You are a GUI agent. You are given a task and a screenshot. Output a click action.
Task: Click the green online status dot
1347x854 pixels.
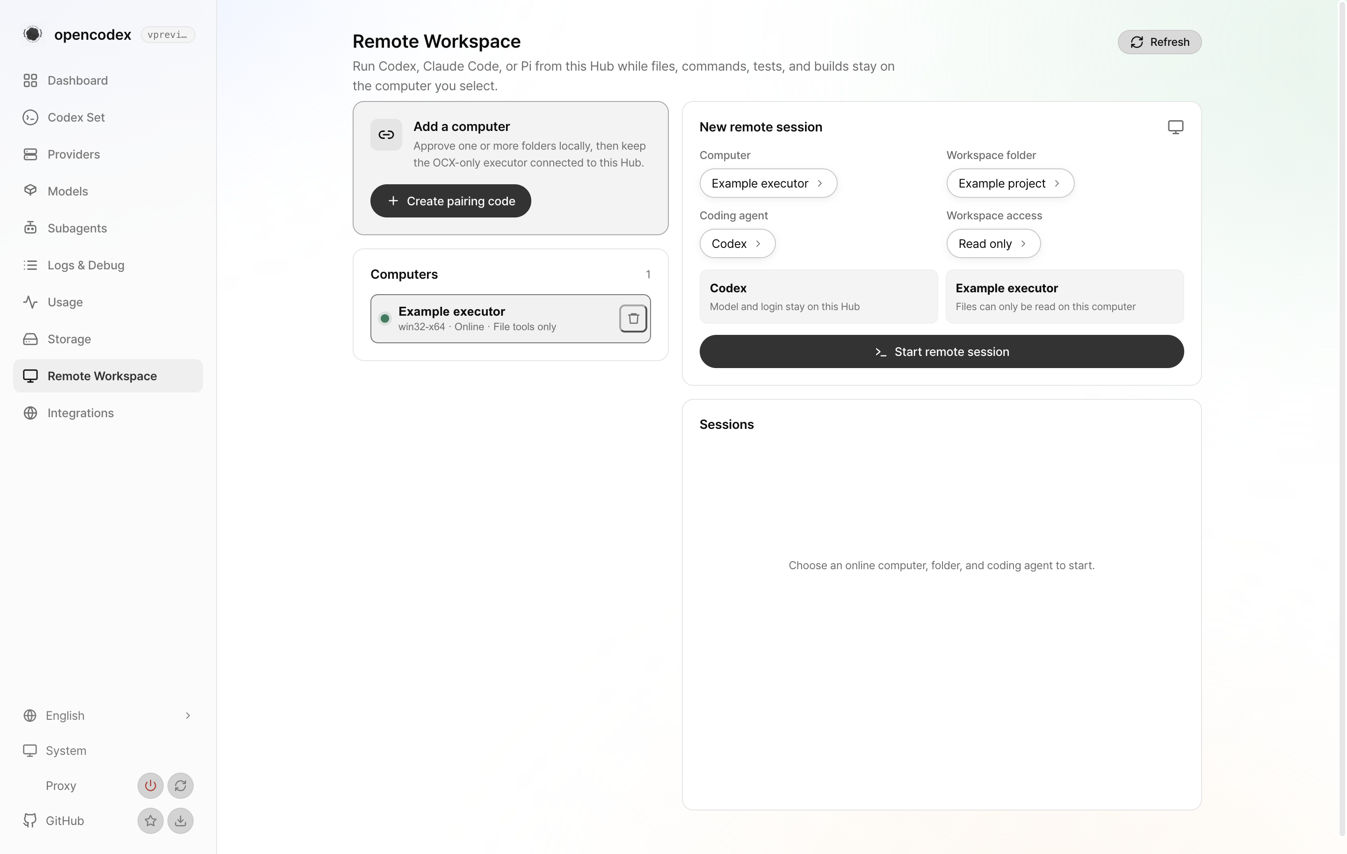(x=385, y=319)
